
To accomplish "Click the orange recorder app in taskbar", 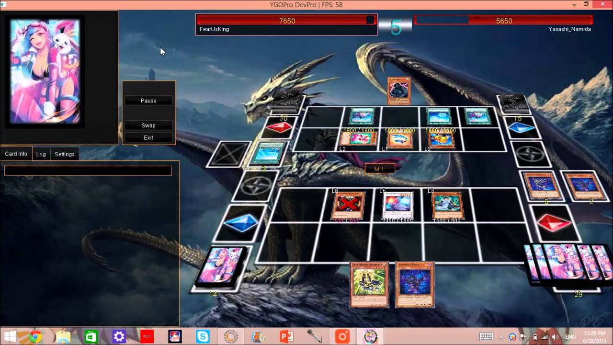I will (x=342, y=337).
